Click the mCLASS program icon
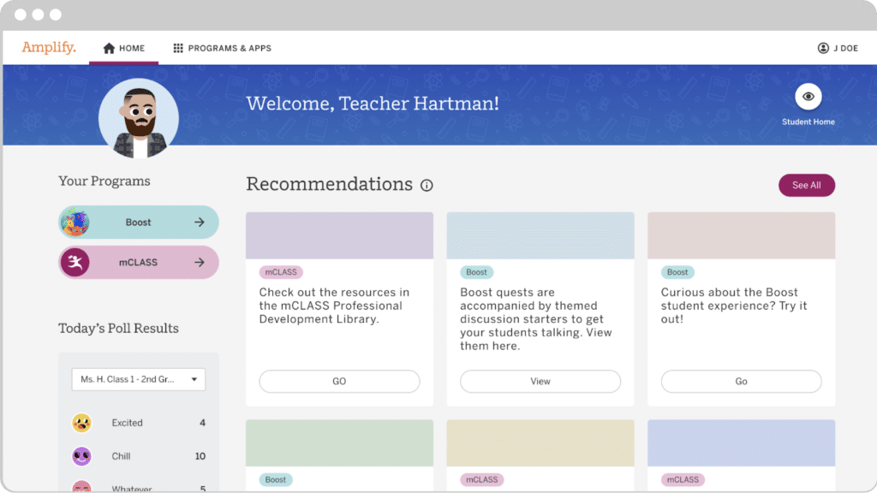877x493 pixels. point(75,262)
